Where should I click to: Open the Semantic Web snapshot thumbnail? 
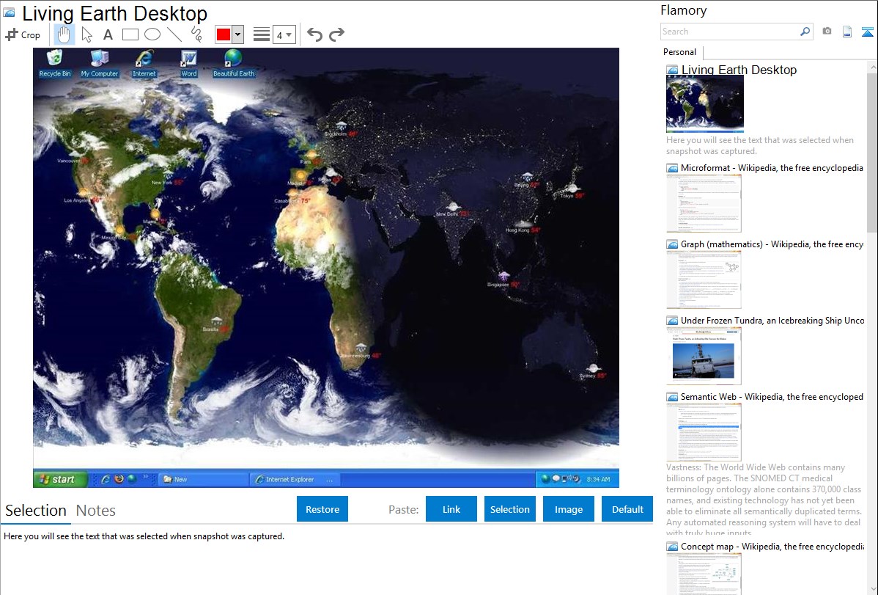(704, 432)
